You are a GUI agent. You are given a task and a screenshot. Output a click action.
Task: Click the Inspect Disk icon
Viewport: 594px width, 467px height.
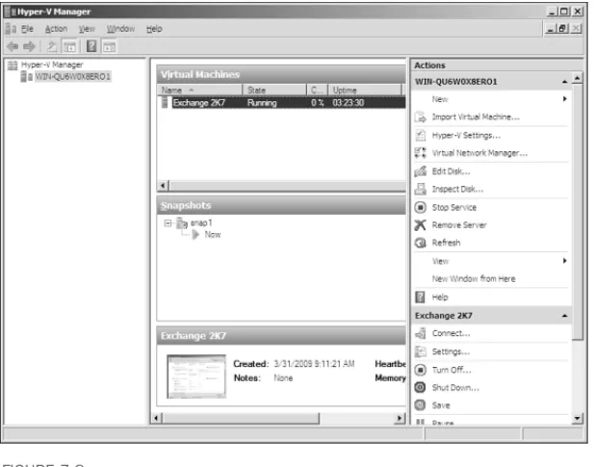(420, 189)
